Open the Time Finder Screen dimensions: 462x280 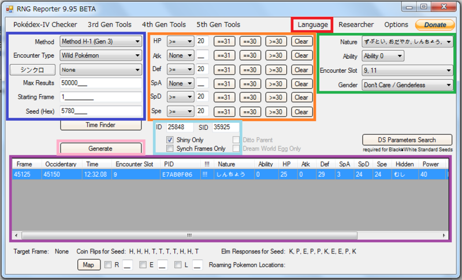click(100, 125)
